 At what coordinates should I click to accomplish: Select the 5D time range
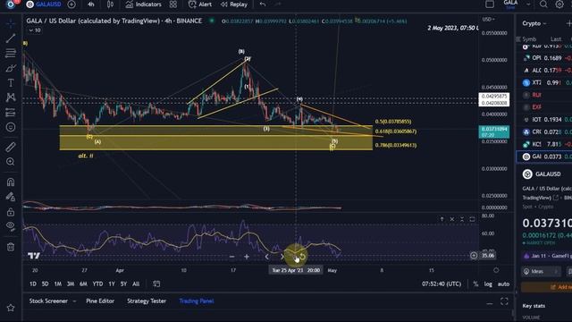45,284
